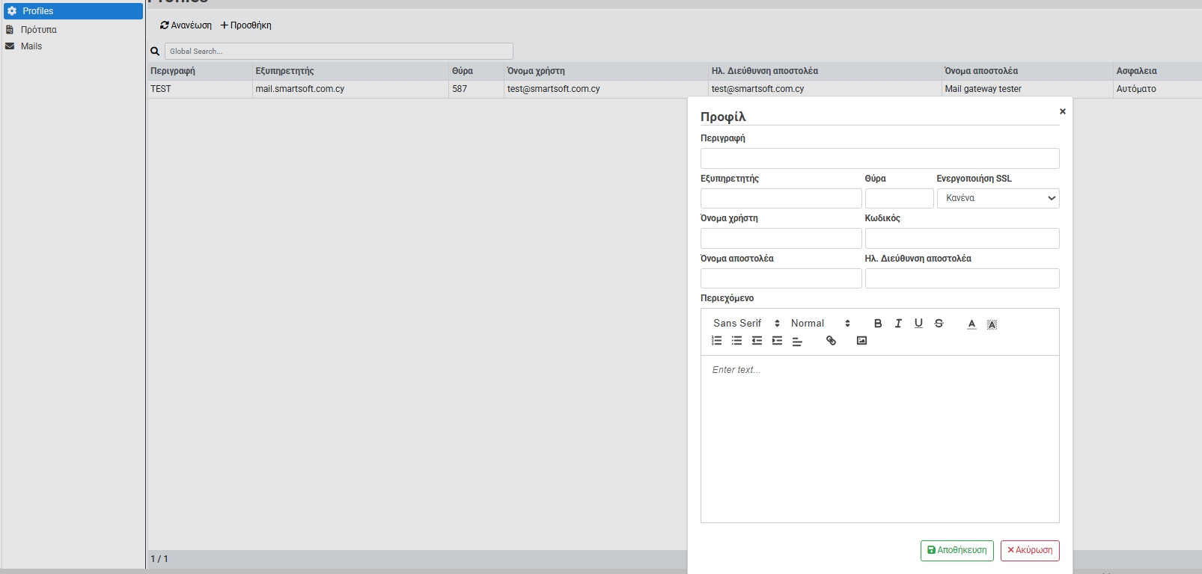This screenshot has height=574, width=1202.
Task: Click the Ανανέωση refresh button
Action: (186, 25)
